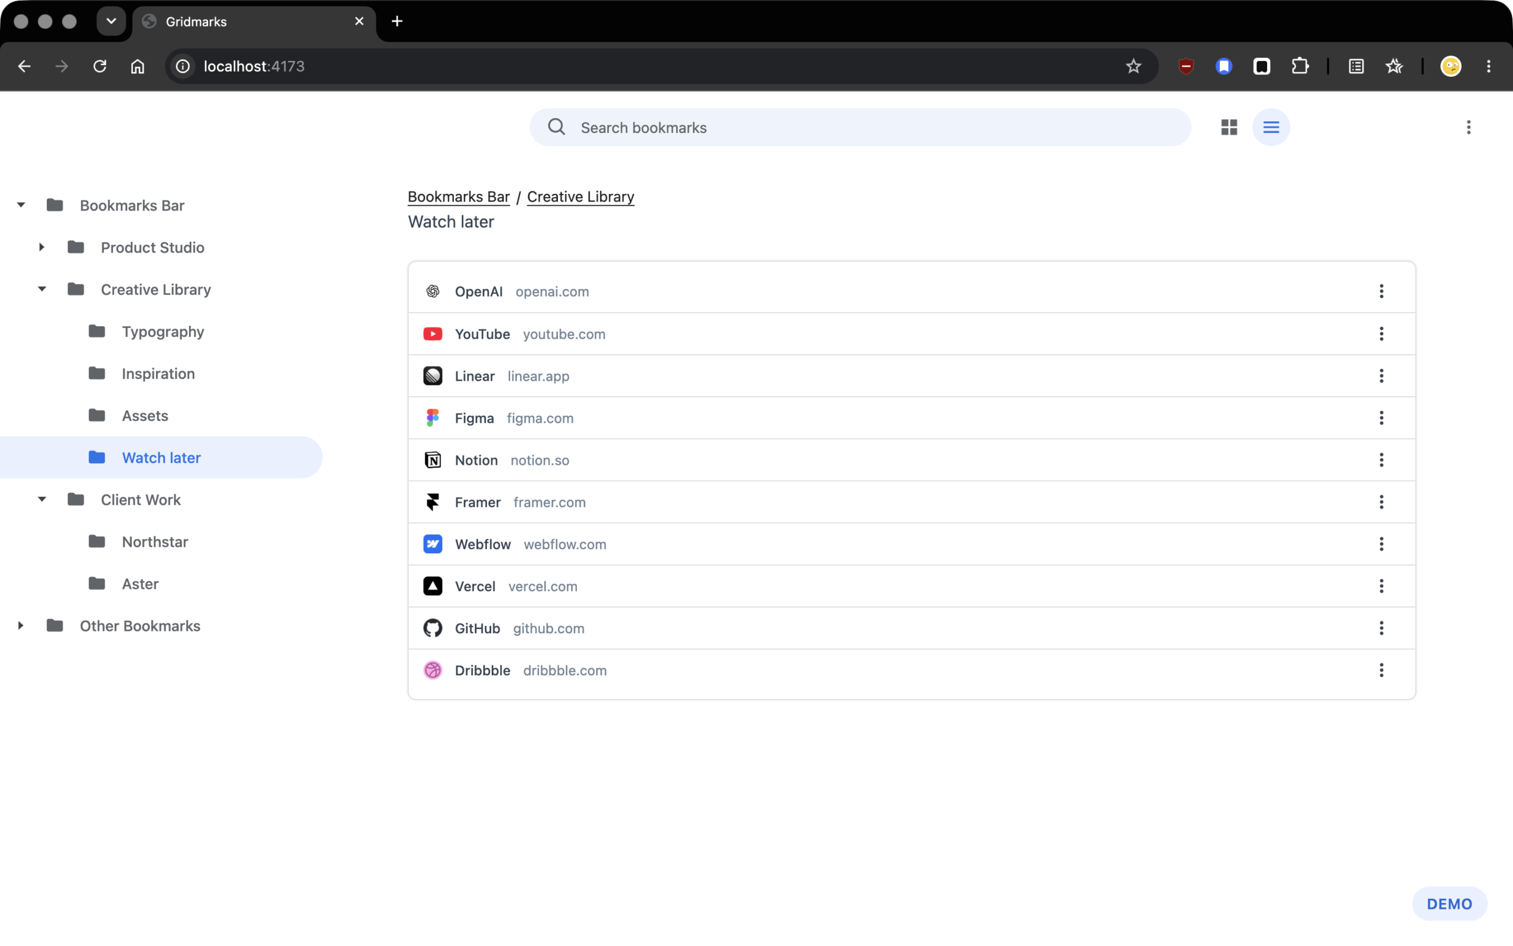
Task: Open more options for the Dribbble bookmark
Action: pyautogui.click(x=1381, y=670)
